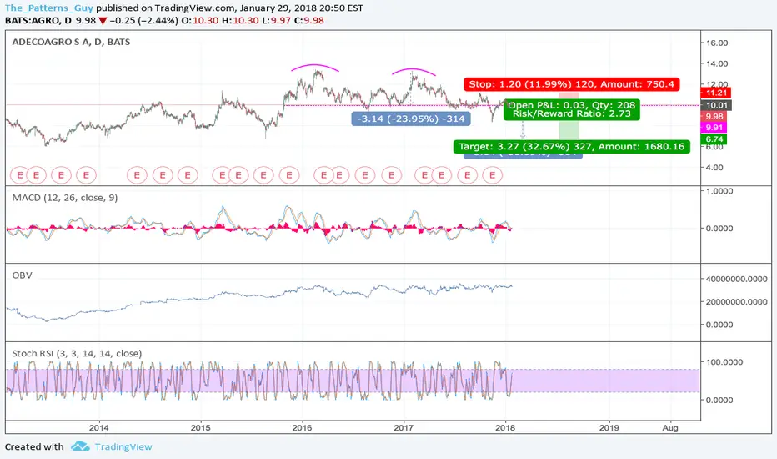Open The_Patterns_Guy author profile link
This screenshot has width=777, height=459.
pyautogui.click(x=48, y=8)
